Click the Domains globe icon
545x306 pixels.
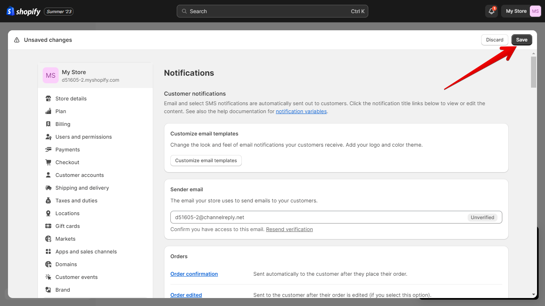(x=48, y=264)
